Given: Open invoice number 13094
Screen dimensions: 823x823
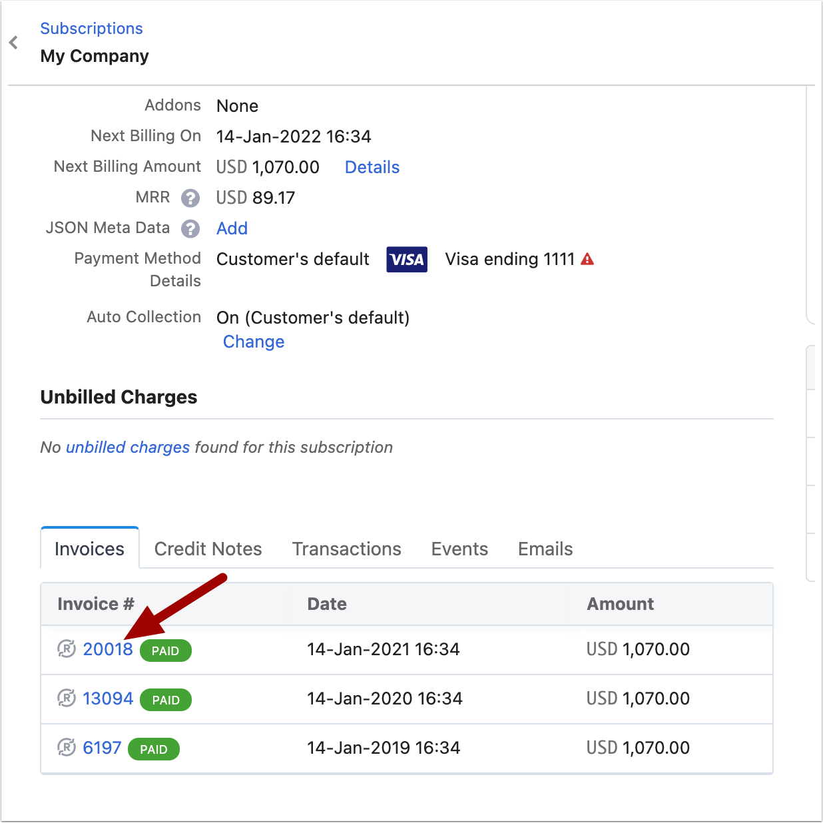Looking at the screenshot, I should click(x=108, y=698).
